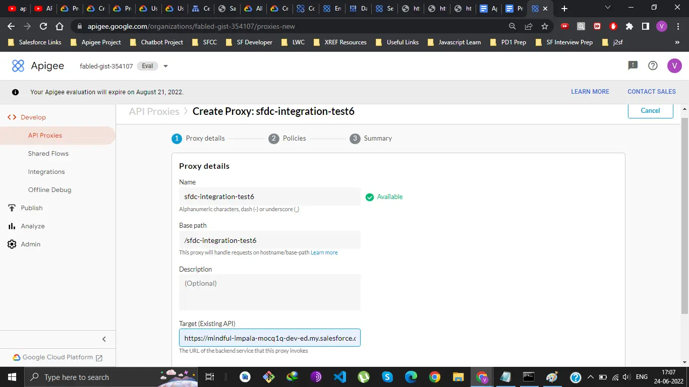689x387 pixels.
Task: Go to step 2 Policies
Action: (287, 138)
